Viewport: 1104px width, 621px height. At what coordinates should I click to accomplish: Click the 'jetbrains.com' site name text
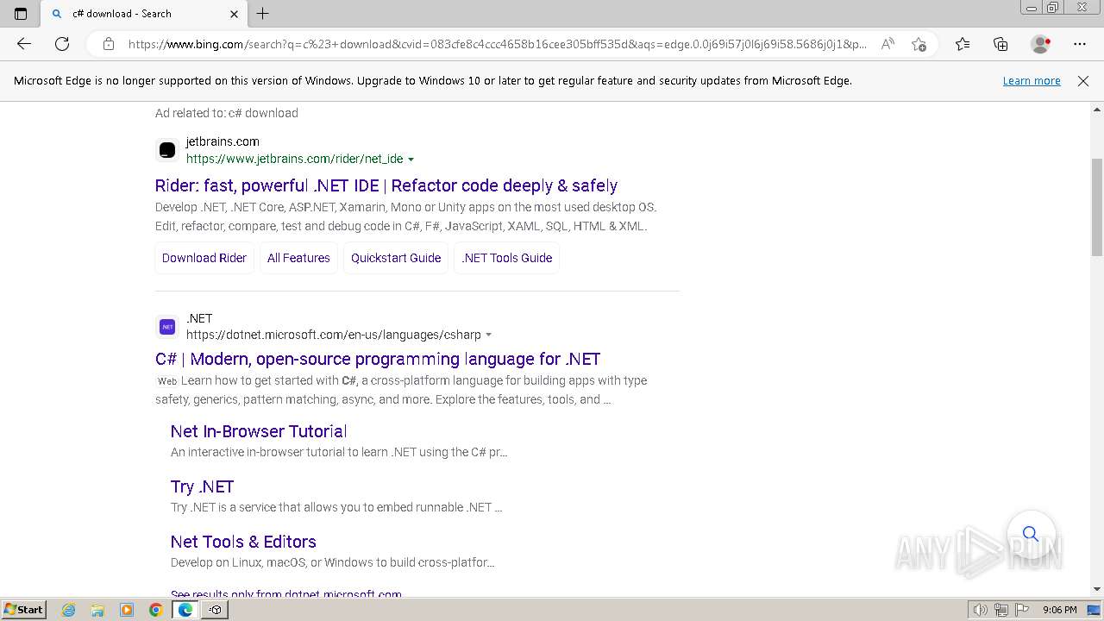(223, 141)
